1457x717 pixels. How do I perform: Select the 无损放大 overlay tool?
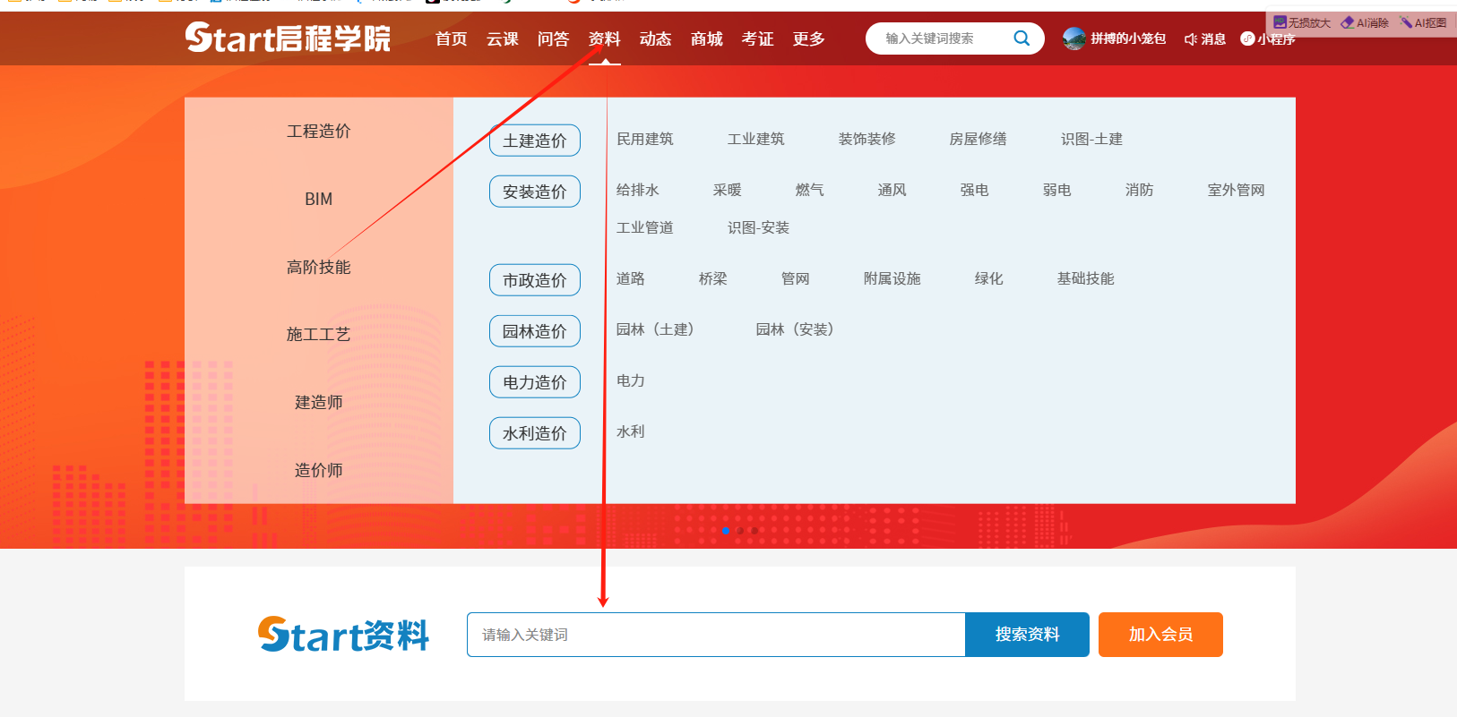click(1302, 22)
